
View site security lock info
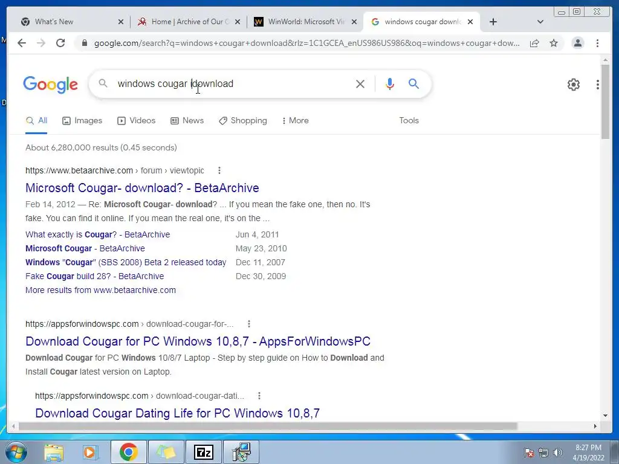point(84,43)
